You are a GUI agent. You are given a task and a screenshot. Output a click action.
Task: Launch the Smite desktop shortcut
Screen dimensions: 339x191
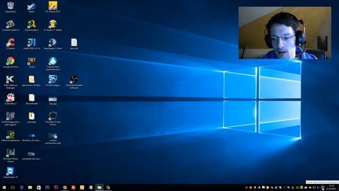32,63
